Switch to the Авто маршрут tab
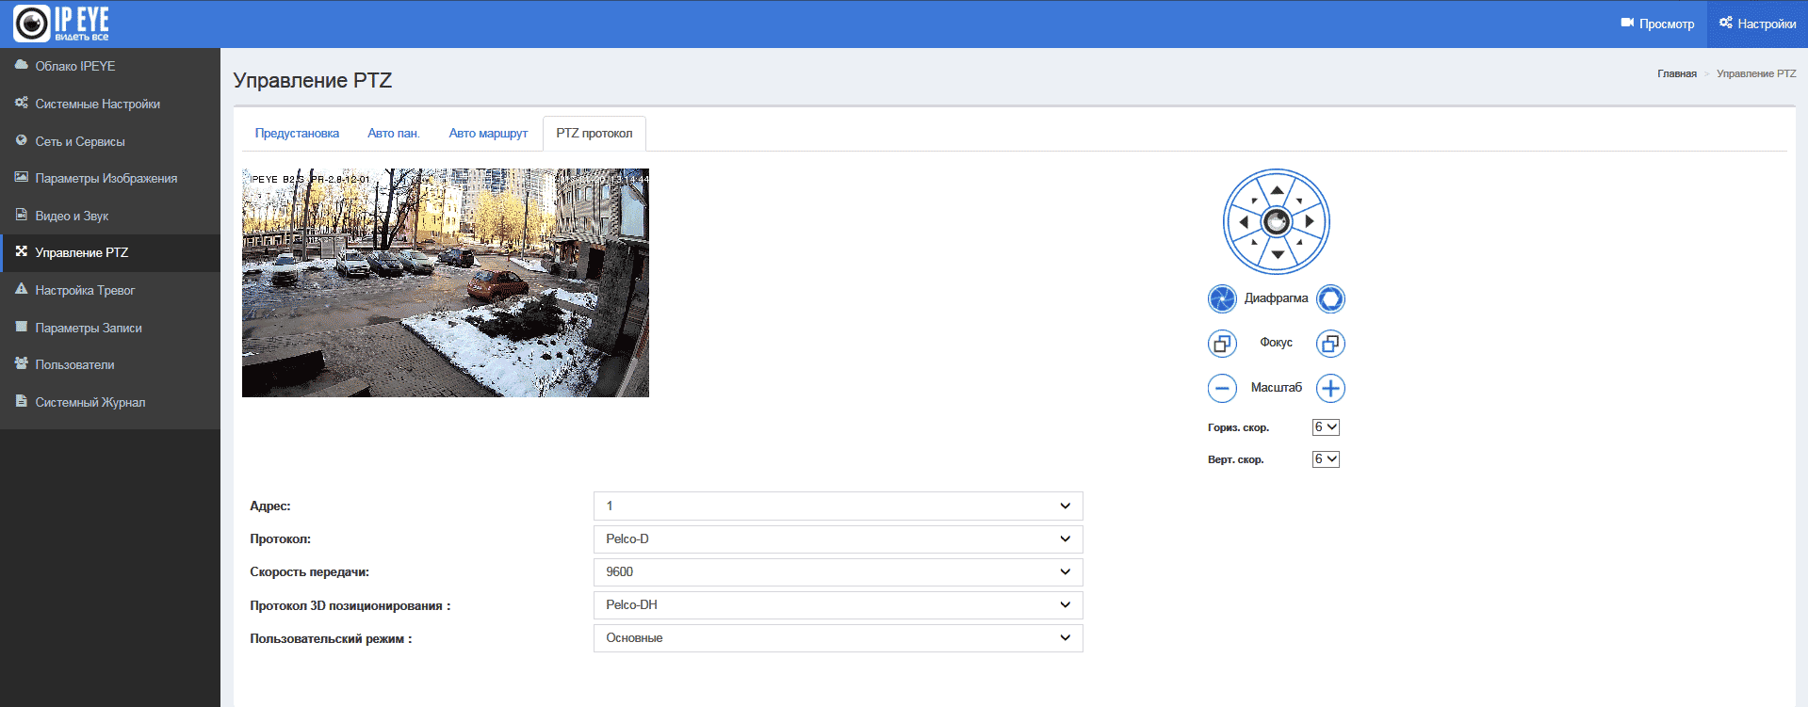This screenshot has width=1808, height=707. click(488, 134)
